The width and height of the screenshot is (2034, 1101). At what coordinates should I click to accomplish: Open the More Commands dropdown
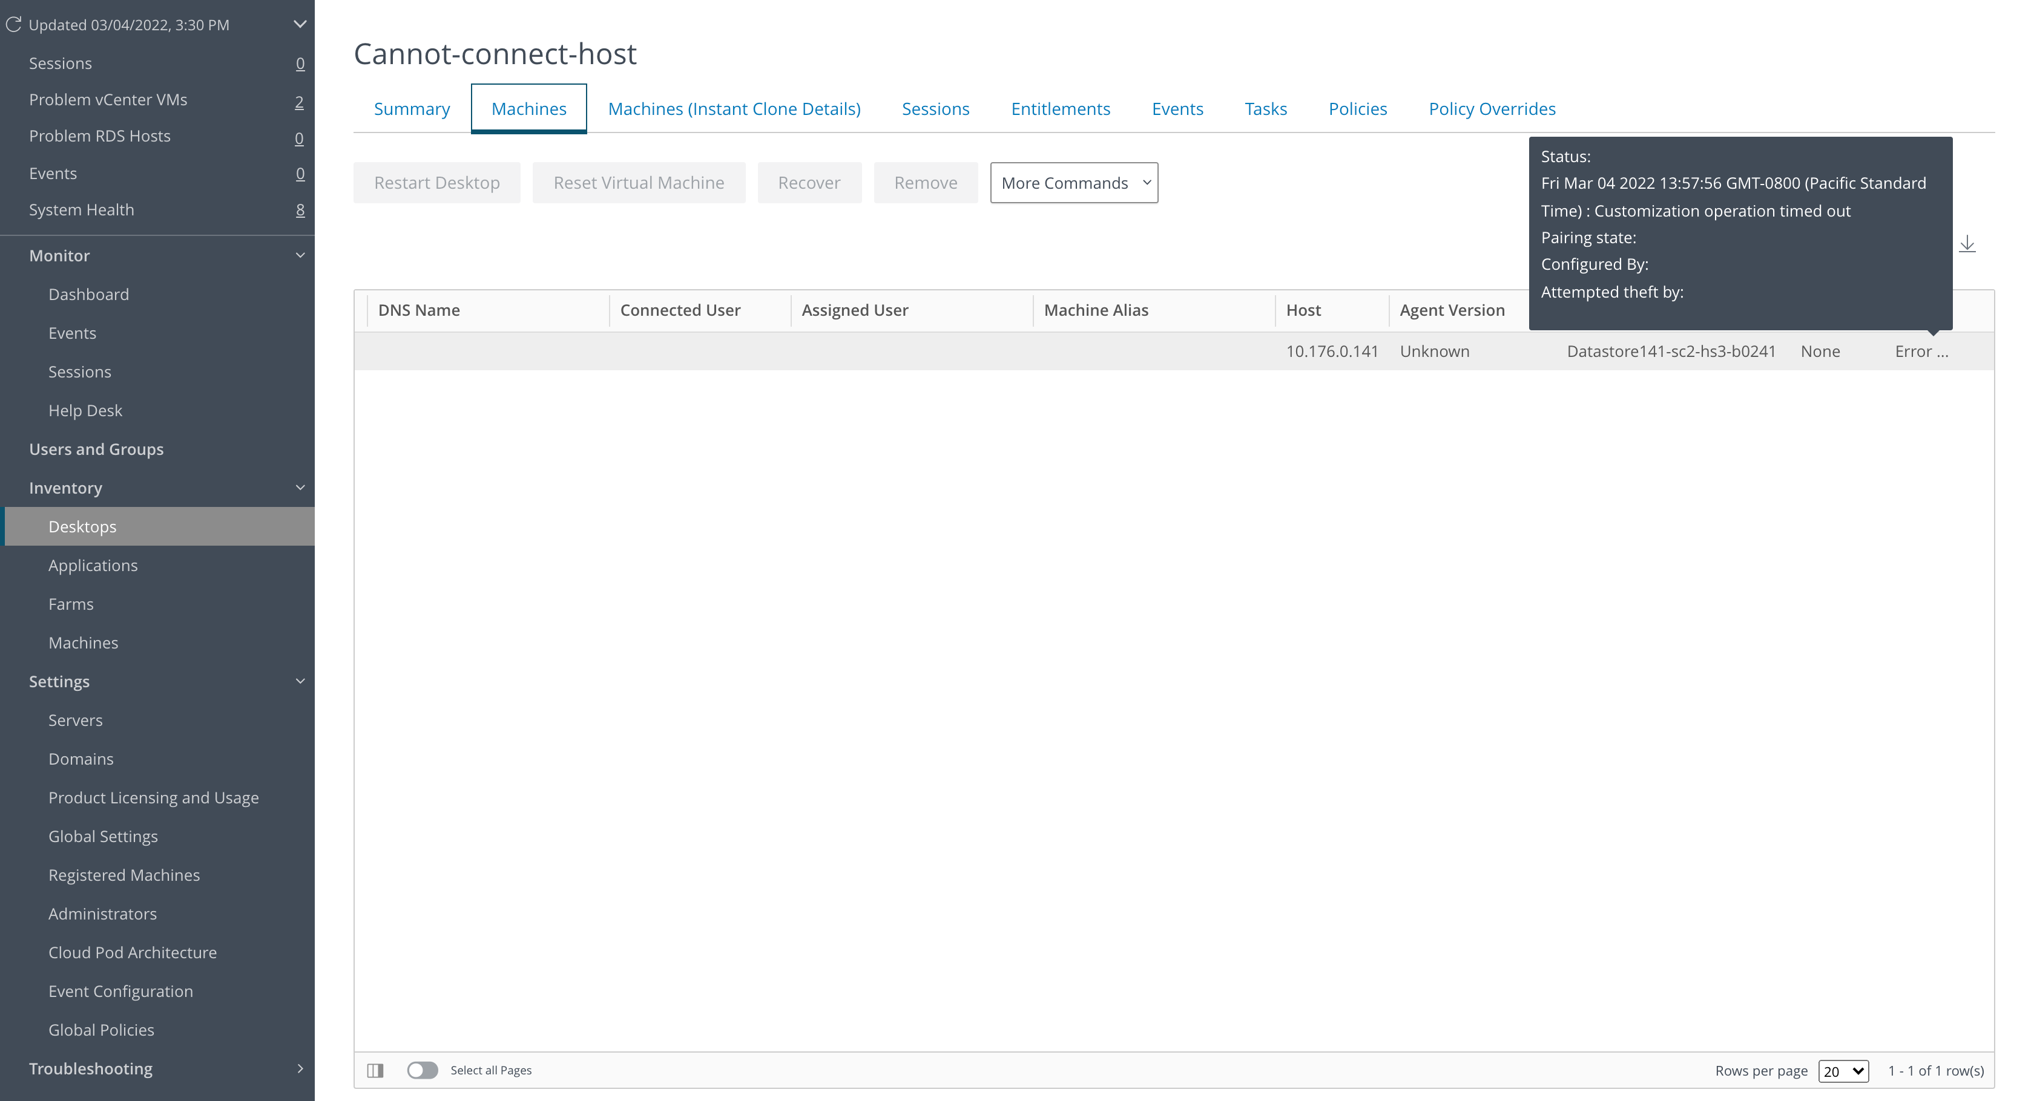point(1074,183)
